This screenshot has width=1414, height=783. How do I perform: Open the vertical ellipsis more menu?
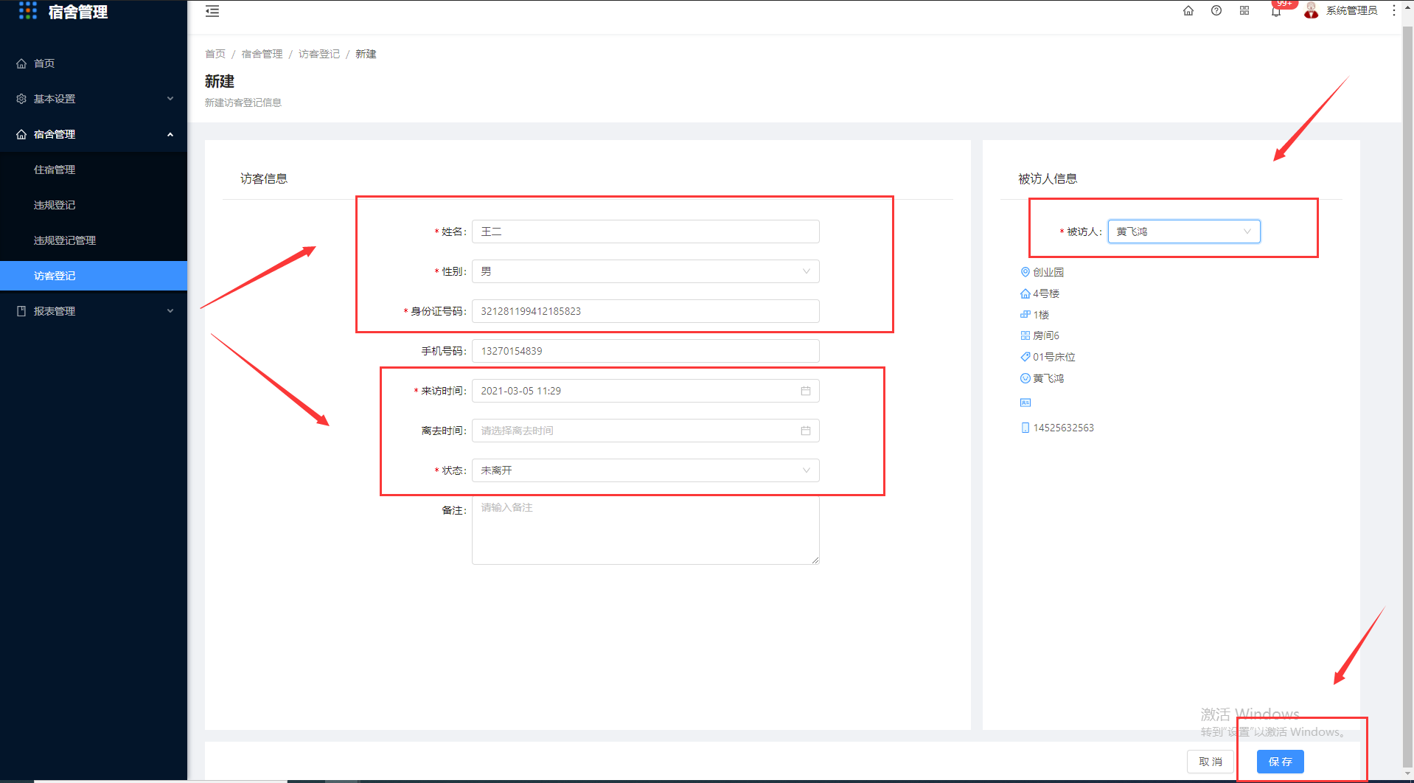(1394, 10)
